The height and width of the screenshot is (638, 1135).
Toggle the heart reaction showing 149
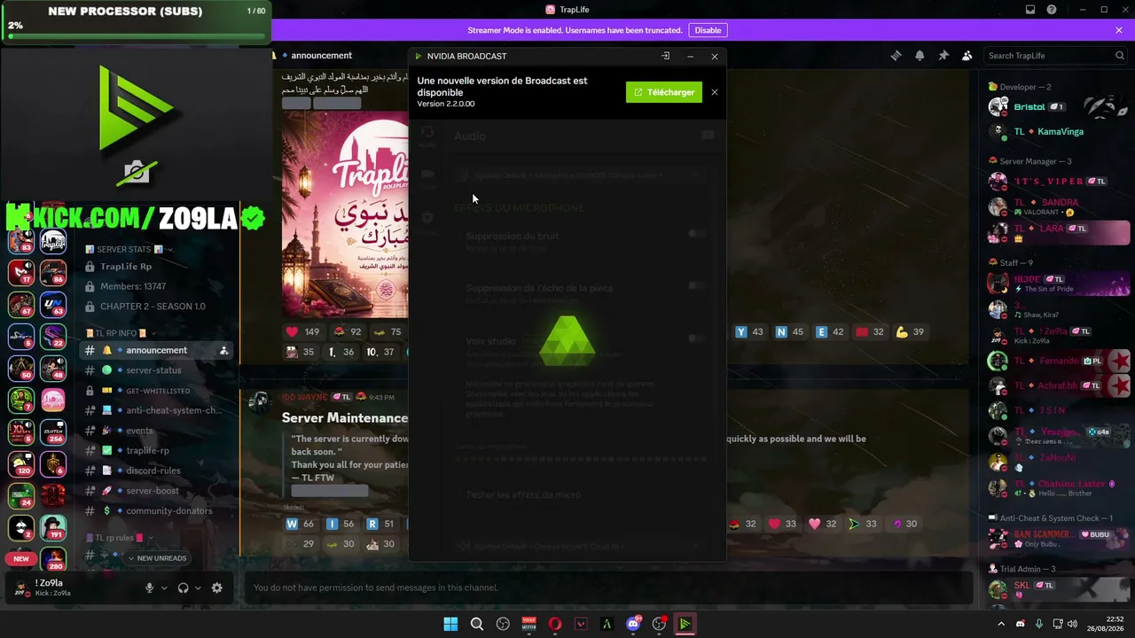[302, 331]
